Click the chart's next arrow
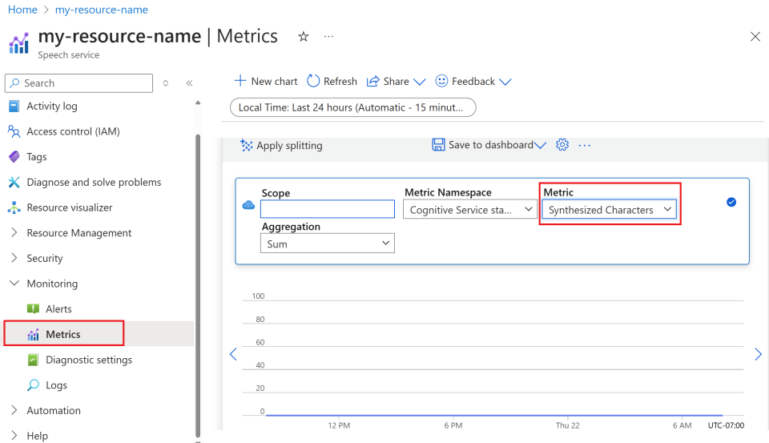Viewport: 769px width, 443px height. (759, 354)
